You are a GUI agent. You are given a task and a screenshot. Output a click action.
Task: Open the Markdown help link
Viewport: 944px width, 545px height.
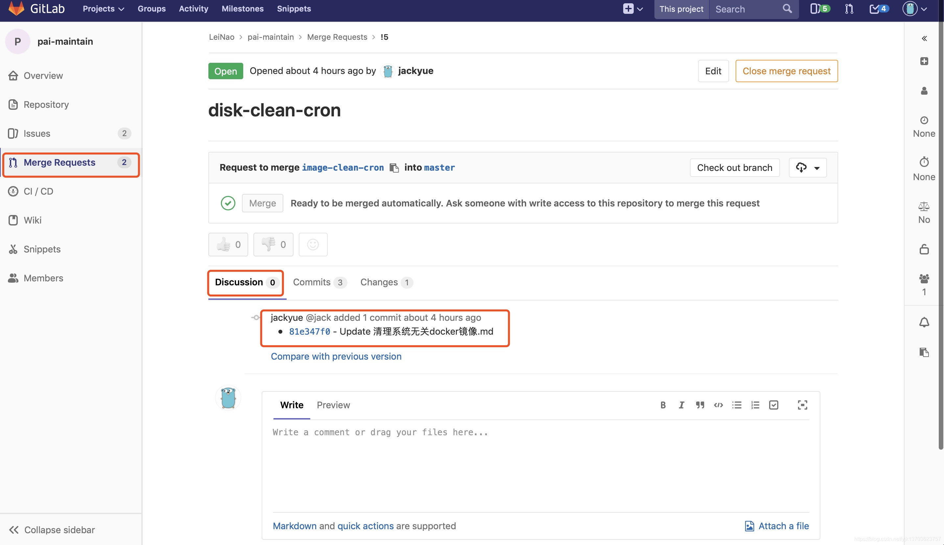(295, 526)
